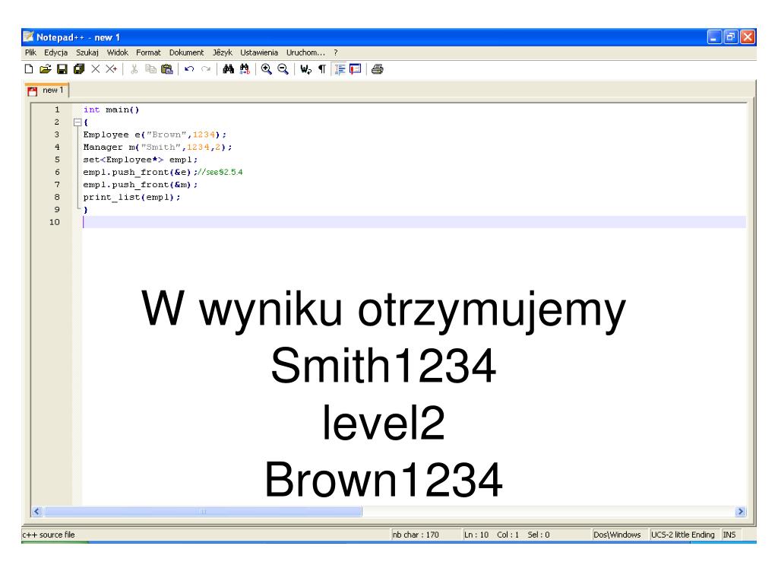Create a new document with toolbar icon
This screenshot has height=584, width=778.
click(29, 69)
